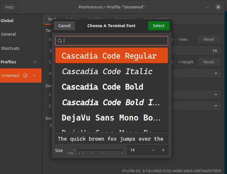Image resolution: width=227 pixels, height=174 pixels.
Task: Confirm font choice with the green Select button
Action: tap(159, 25)
